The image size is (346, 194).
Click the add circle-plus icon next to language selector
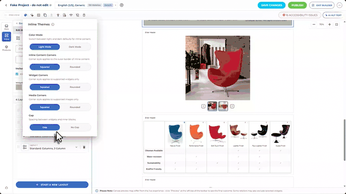(x=122, y=5)
